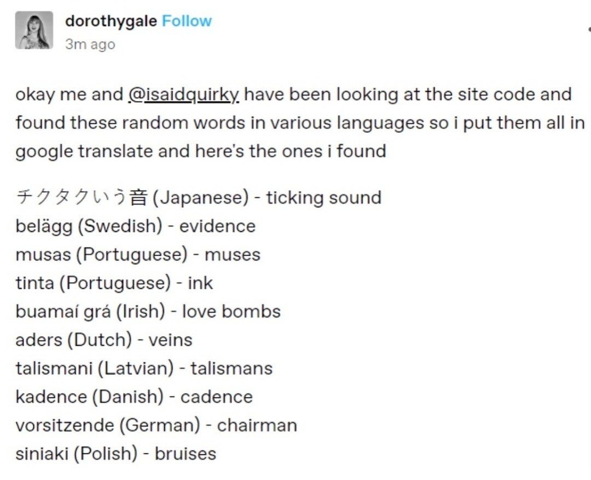Click the 'kadence (Danish) - cadence' line
The width and height of the screenshot is (591, 480).
click(x=134, y=397)
